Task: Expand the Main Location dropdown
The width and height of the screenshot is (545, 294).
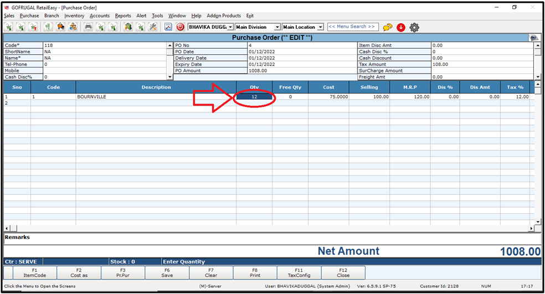Action: click(321, 27)
